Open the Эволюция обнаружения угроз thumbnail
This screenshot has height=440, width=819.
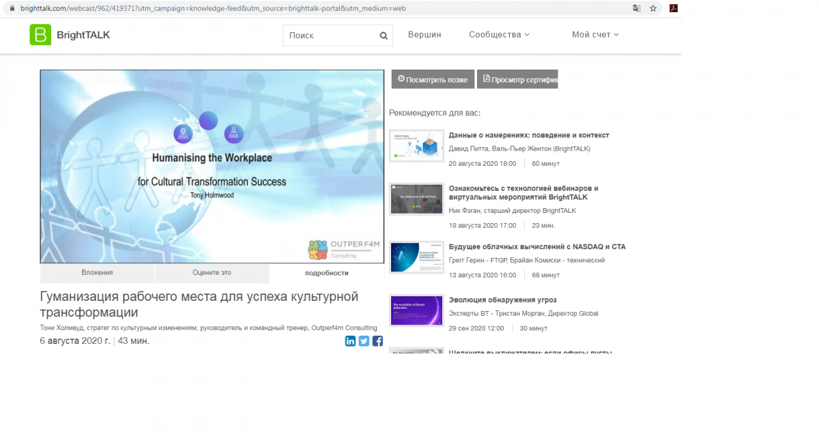tap(416, 310)
